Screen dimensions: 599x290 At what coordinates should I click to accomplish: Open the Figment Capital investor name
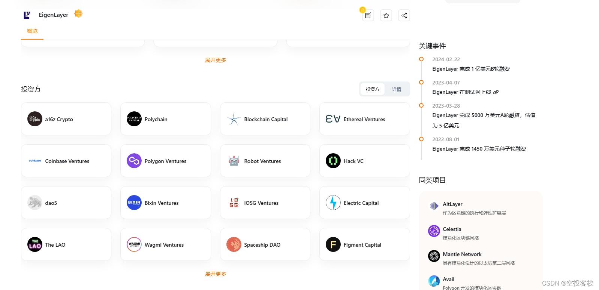click(362, 245)
